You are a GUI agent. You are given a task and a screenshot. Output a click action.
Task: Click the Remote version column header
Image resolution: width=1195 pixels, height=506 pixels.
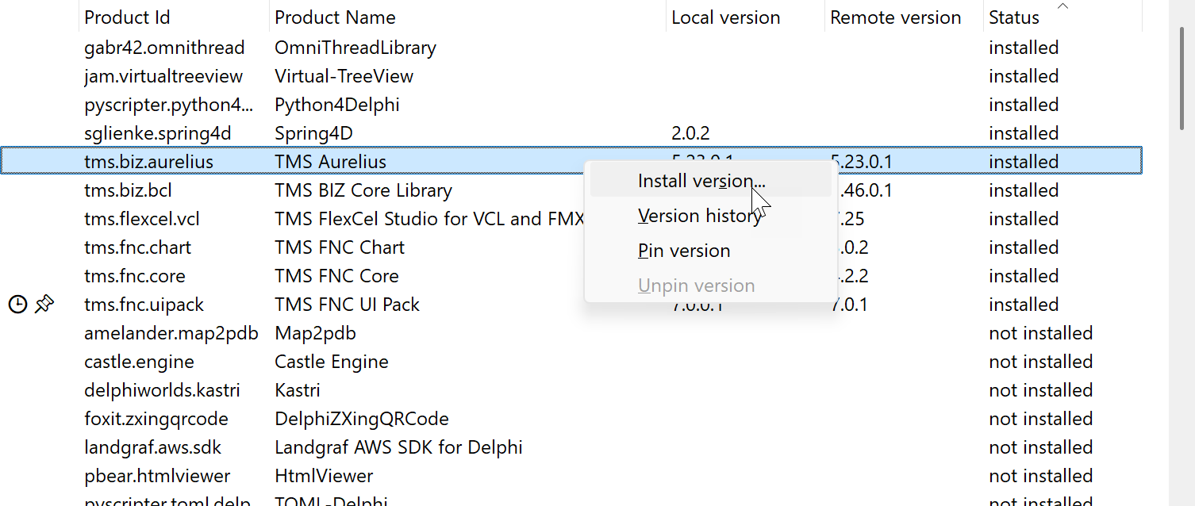[x=898, y=17]
